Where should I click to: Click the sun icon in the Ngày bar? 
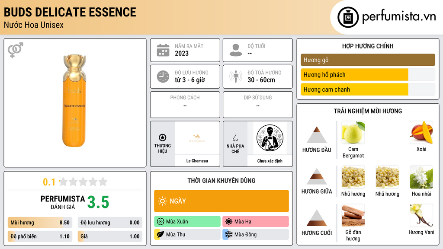[162, 201]
